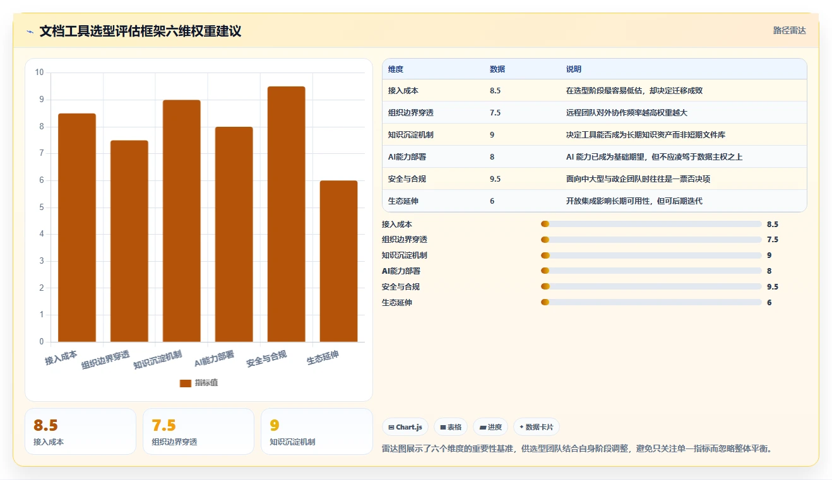Select the Chart.js chip
The height and width of the screenshot is (480, 832).
tap(405, 427)
